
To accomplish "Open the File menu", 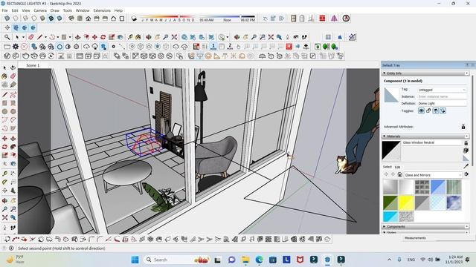I will [x=5, y=10].
